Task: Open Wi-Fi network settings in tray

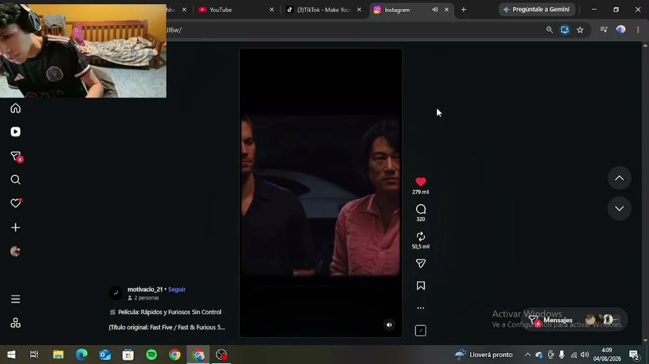Action: (x=574, y=355)
